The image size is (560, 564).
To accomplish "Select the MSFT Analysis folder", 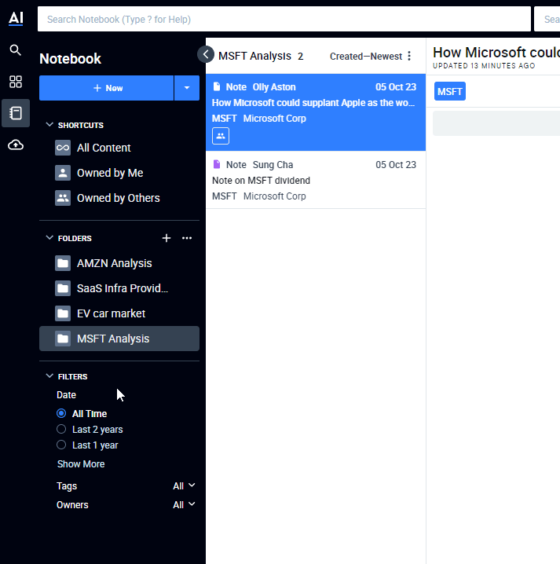I will 119,339.
